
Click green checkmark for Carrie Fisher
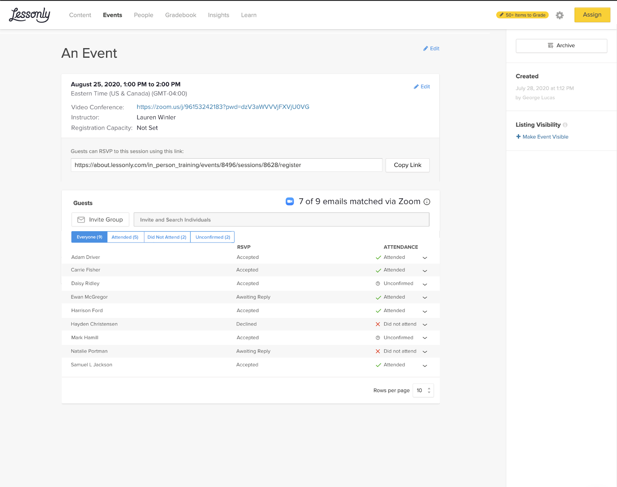(x=378, y=270)
